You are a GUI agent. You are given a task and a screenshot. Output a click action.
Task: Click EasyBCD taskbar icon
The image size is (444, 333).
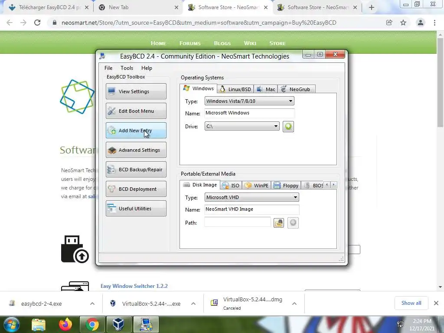pos(146,324)
